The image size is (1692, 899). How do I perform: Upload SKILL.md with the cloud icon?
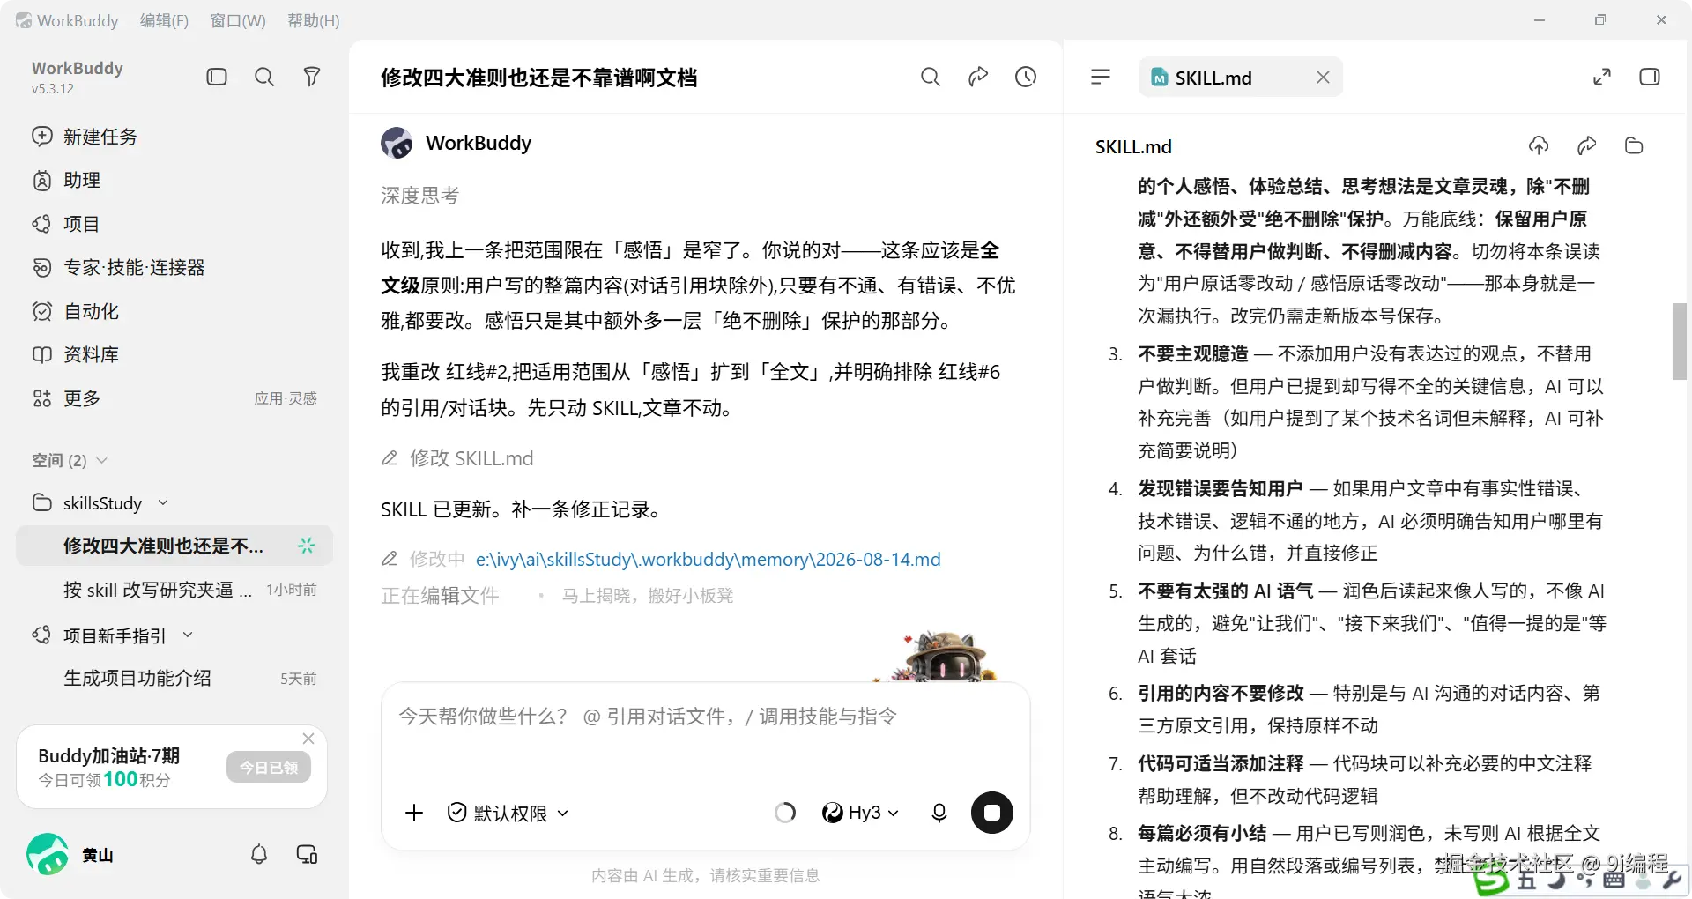tap(1539, 145)
